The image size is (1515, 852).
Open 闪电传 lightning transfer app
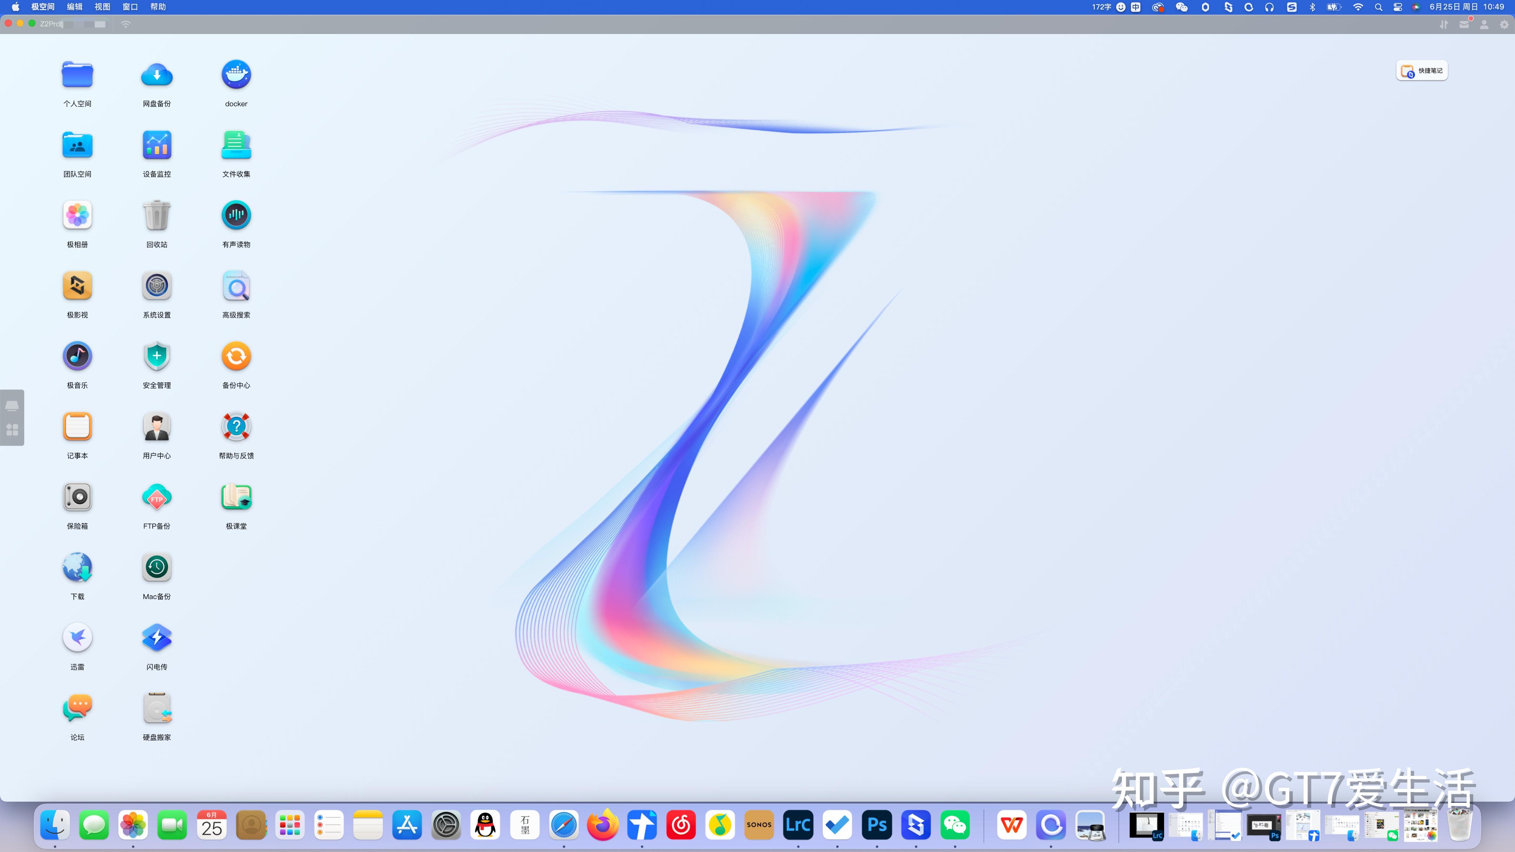157,638
